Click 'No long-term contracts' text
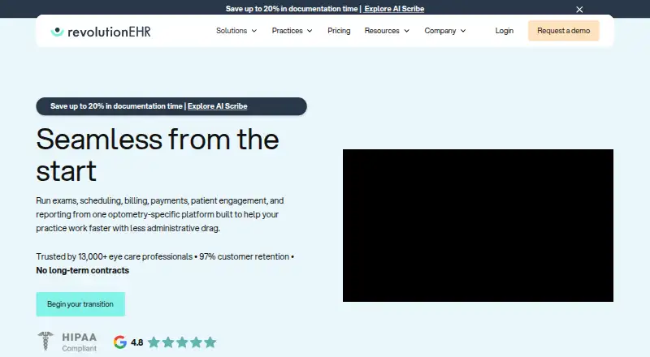Screen dimensions: 650x357 coord(83,270)
